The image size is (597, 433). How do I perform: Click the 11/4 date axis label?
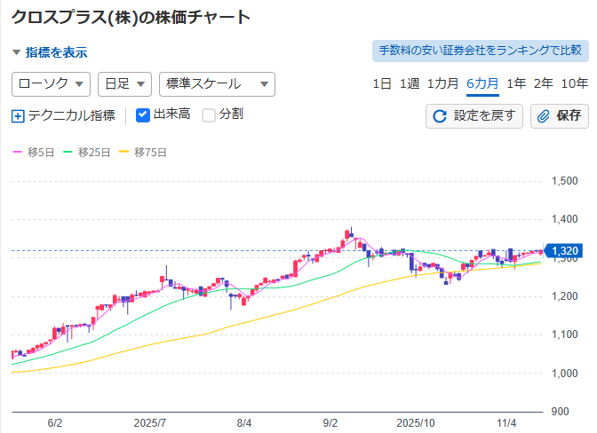pyautogui.click(x=506, y=423)
